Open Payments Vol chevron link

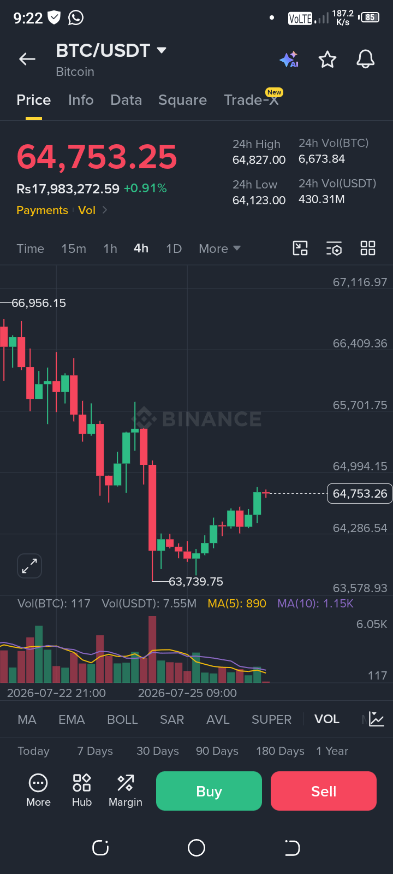[105, 210]
